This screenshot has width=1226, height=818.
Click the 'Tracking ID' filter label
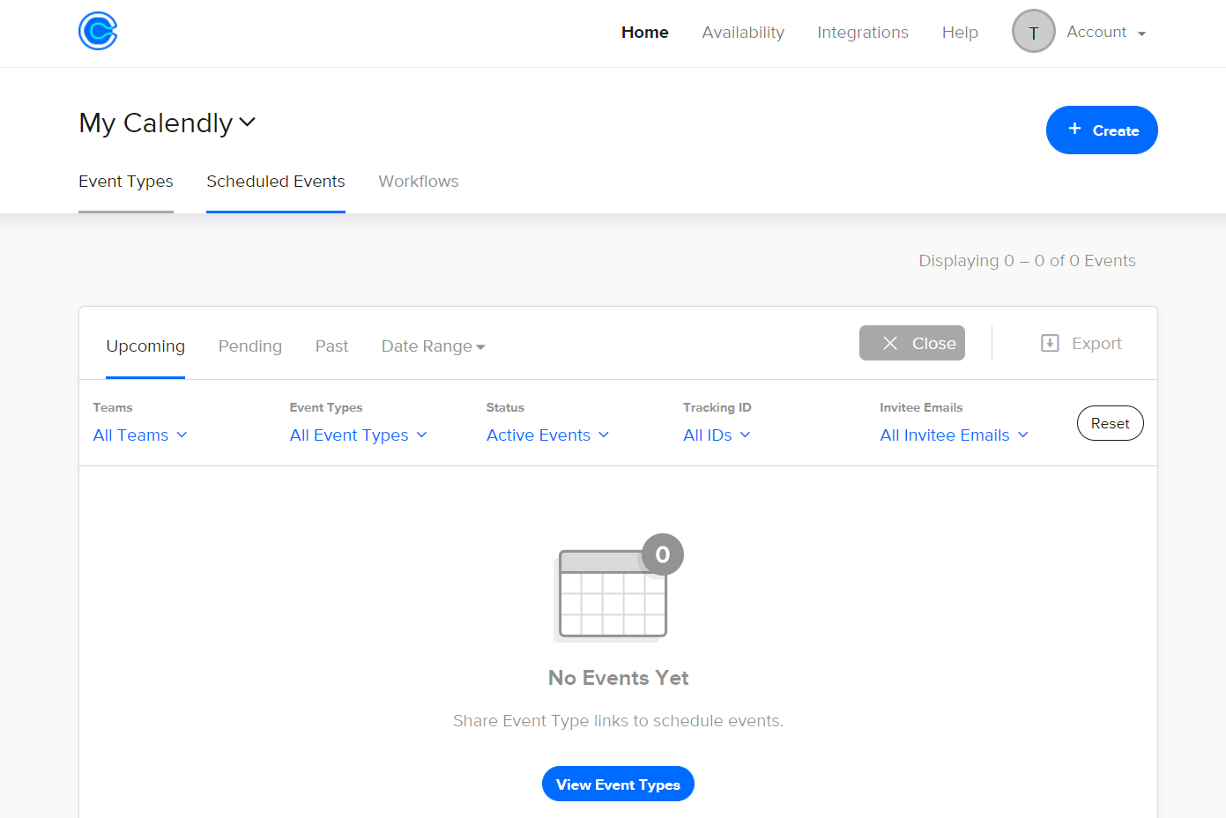(x=717, y=407)
